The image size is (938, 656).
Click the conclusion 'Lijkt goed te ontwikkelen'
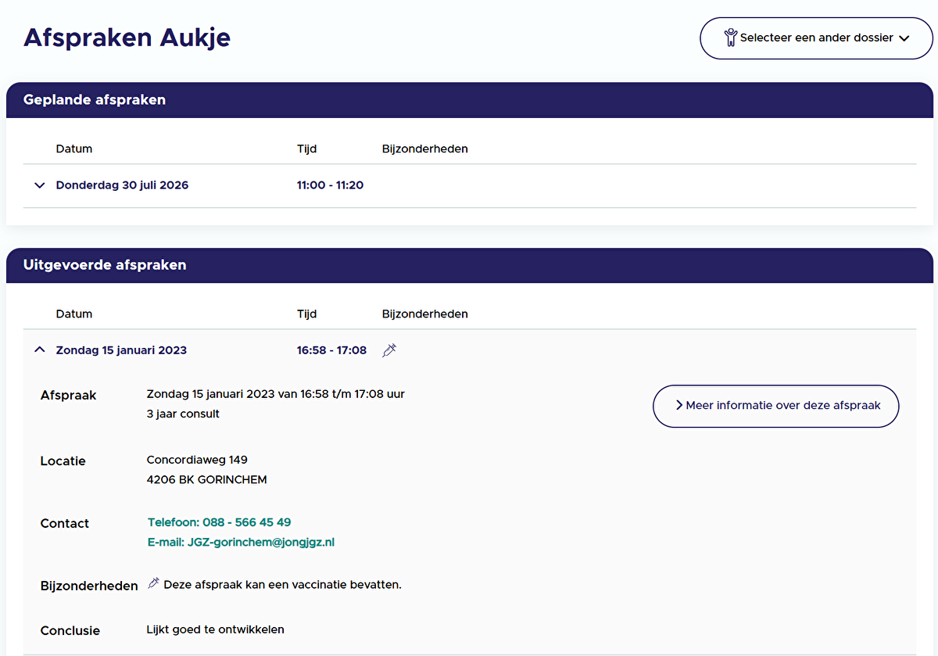(x=216, y=629)
